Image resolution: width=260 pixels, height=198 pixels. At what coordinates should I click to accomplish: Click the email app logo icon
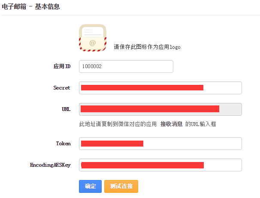92,38
